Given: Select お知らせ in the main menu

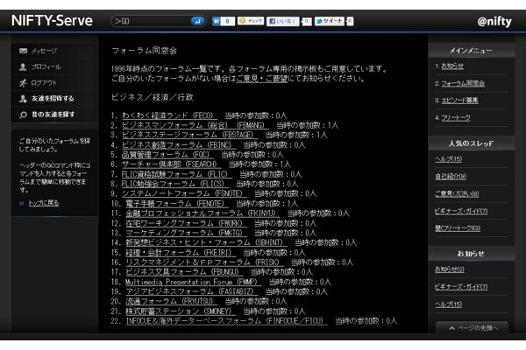Looking at the screenshot, I should pos(452,66).
